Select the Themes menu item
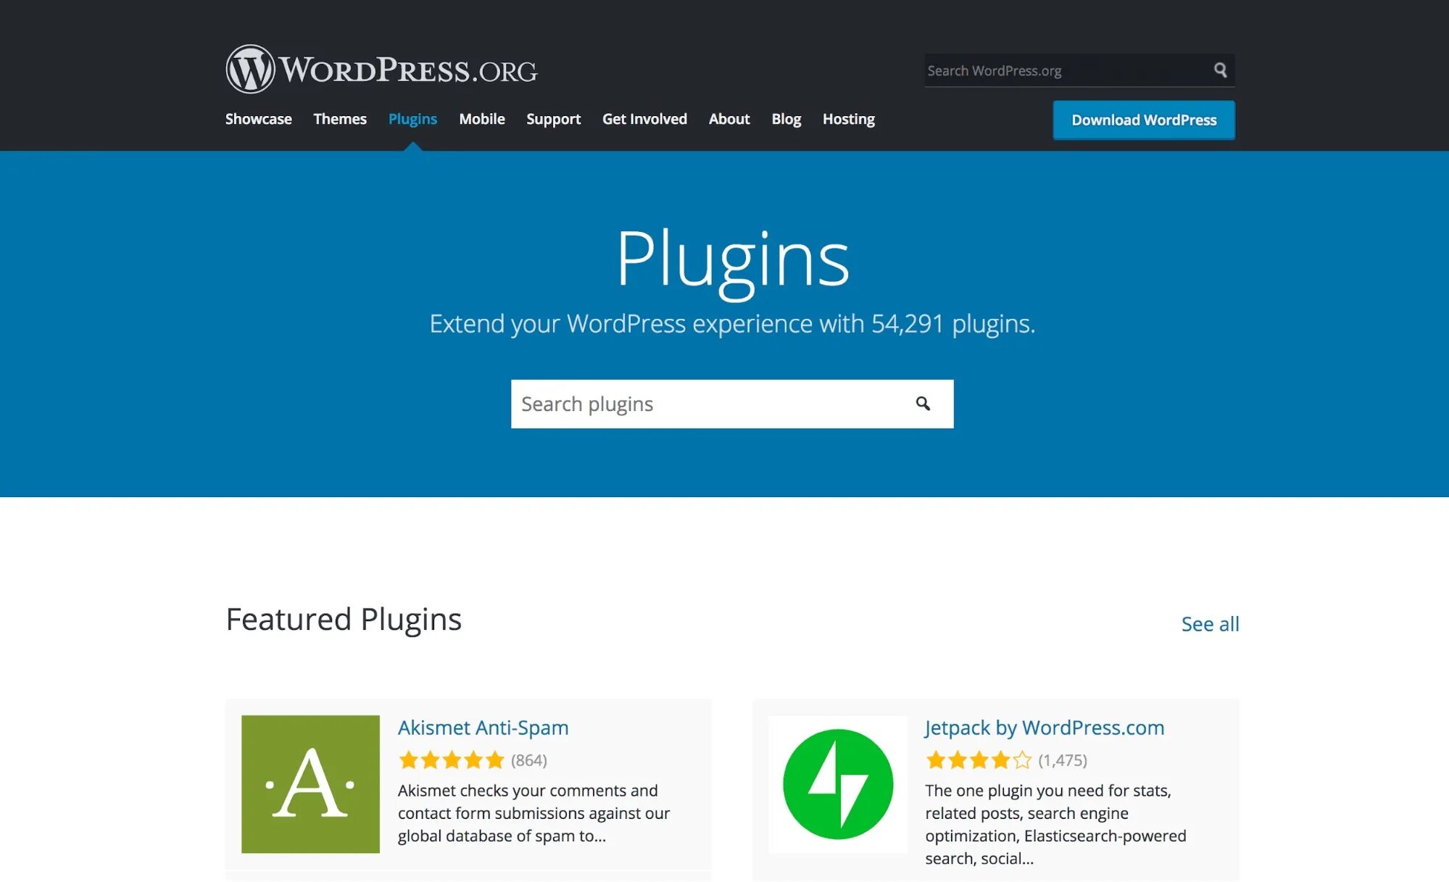This screenshot has width=1449, height=882. [x=341, y=117]
